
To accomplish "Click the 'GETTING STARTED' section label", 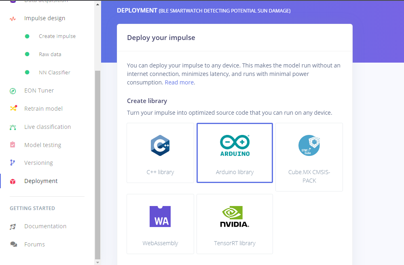I will tap(32, 208).
